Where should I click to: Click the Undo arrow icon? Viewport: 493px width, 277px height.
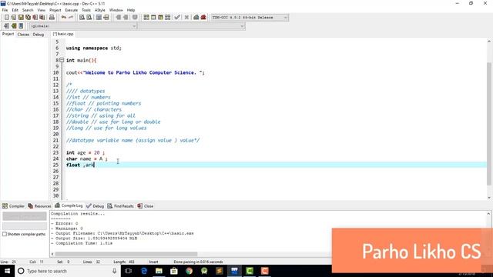coord(64,17)
